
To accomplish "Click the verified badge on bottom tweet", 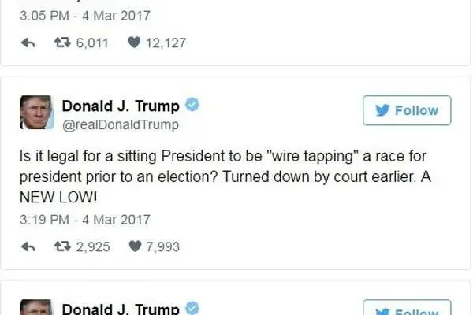I will [x=192, y=308].
